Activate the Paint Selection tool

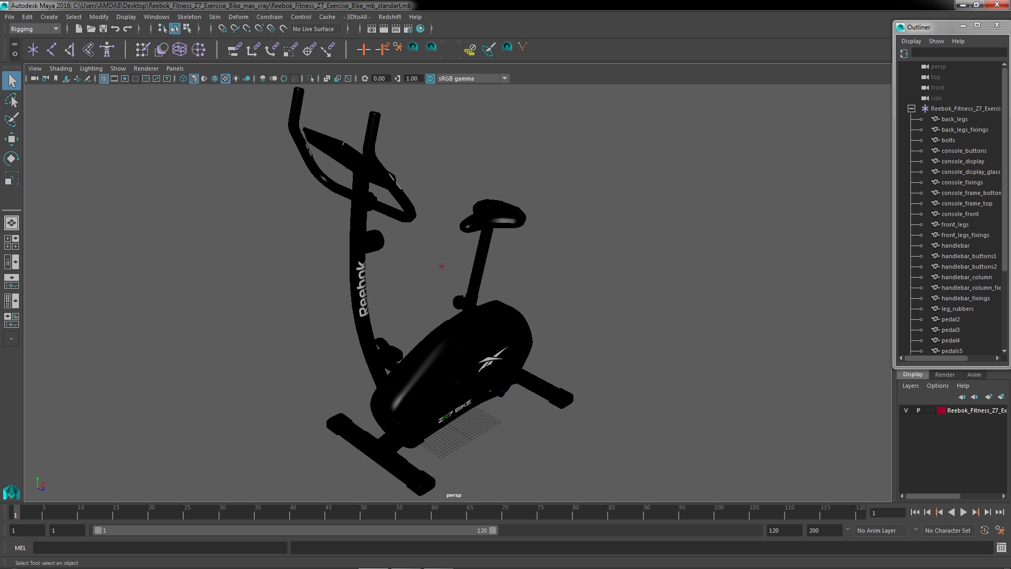click(11, 120)
